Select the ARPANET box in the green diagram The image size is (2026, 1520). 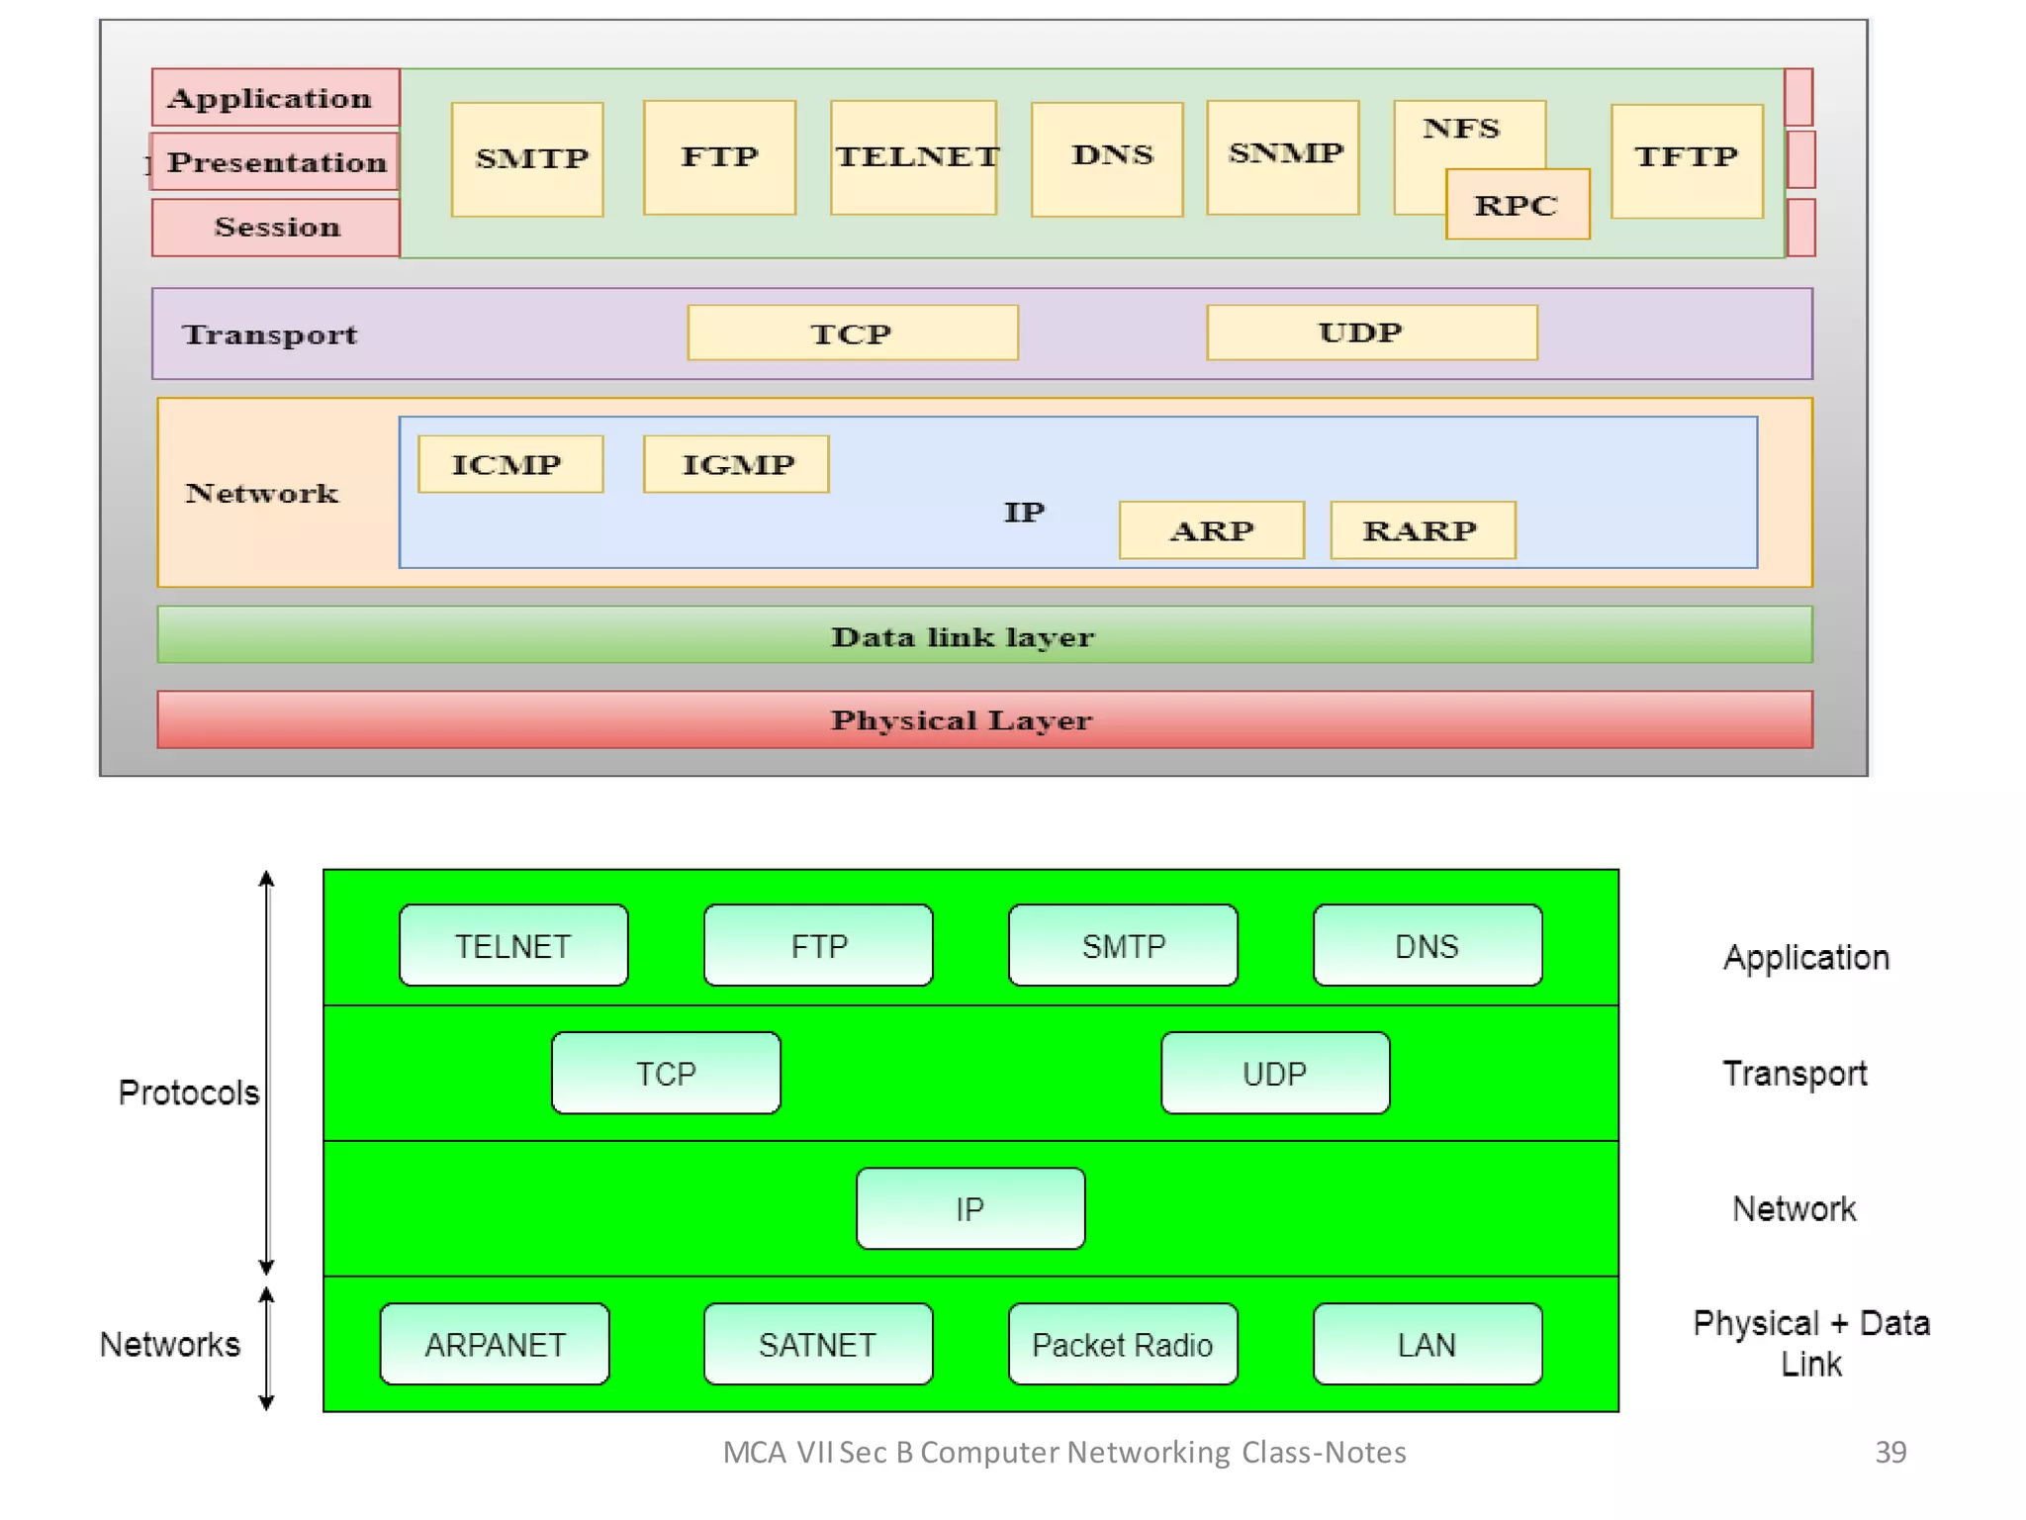(x=495, y=1344)
